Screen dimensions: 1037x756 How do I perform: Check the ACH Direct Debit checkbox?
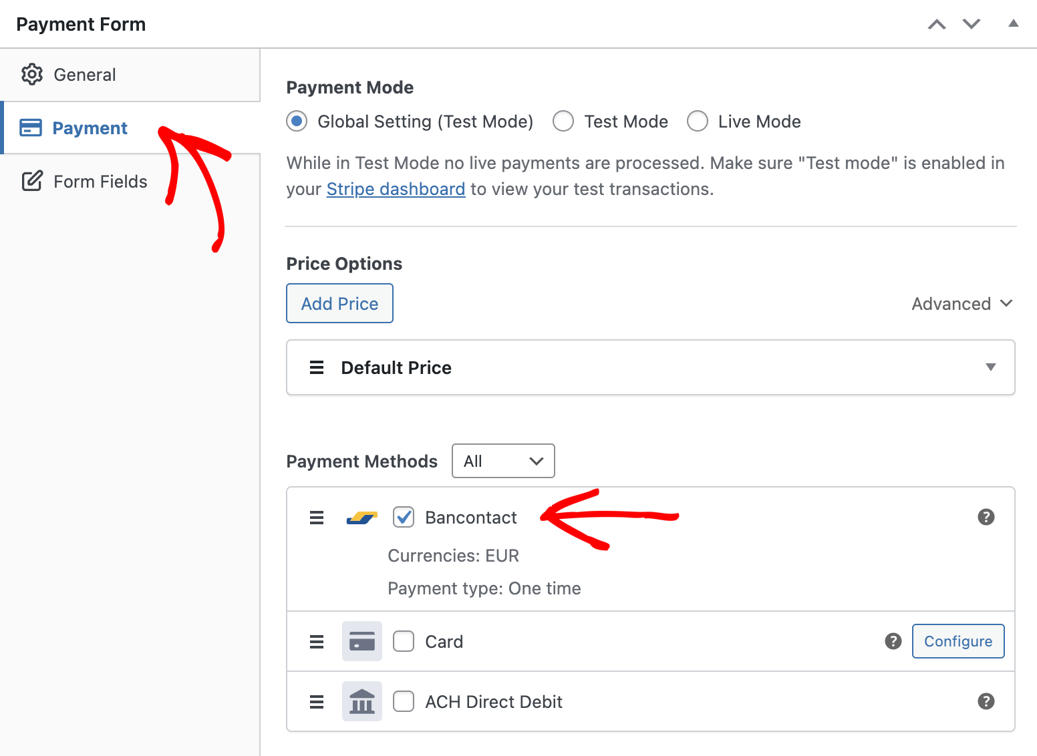404,701
